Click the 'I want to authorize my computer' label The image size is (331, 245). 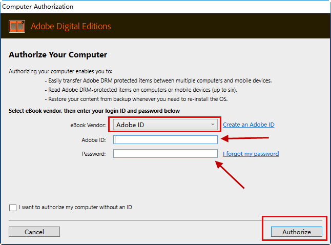75,207
